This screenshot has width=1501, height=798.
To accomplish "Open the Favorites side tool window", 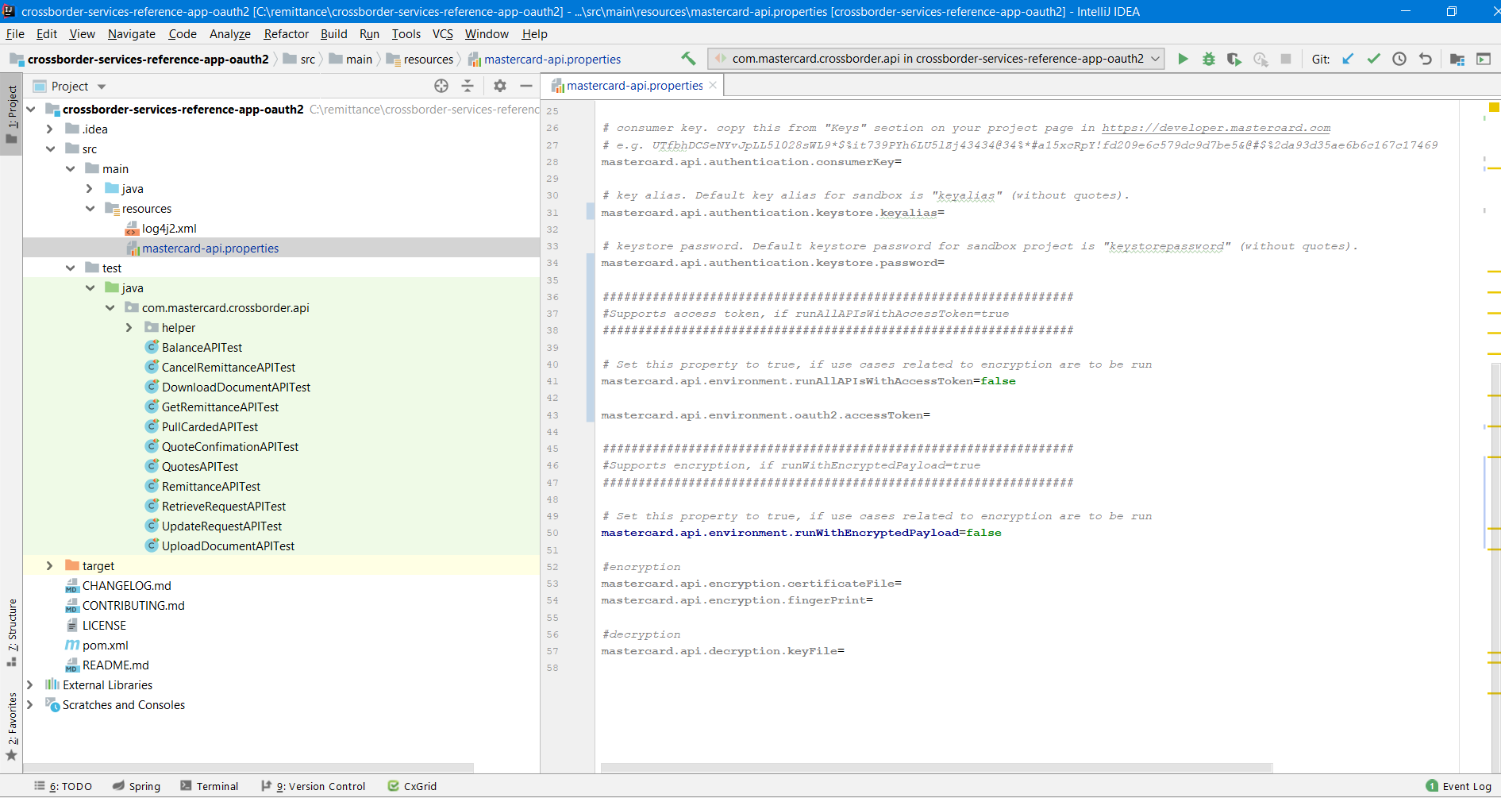I will pyautogui.click(x=12, y=727).
